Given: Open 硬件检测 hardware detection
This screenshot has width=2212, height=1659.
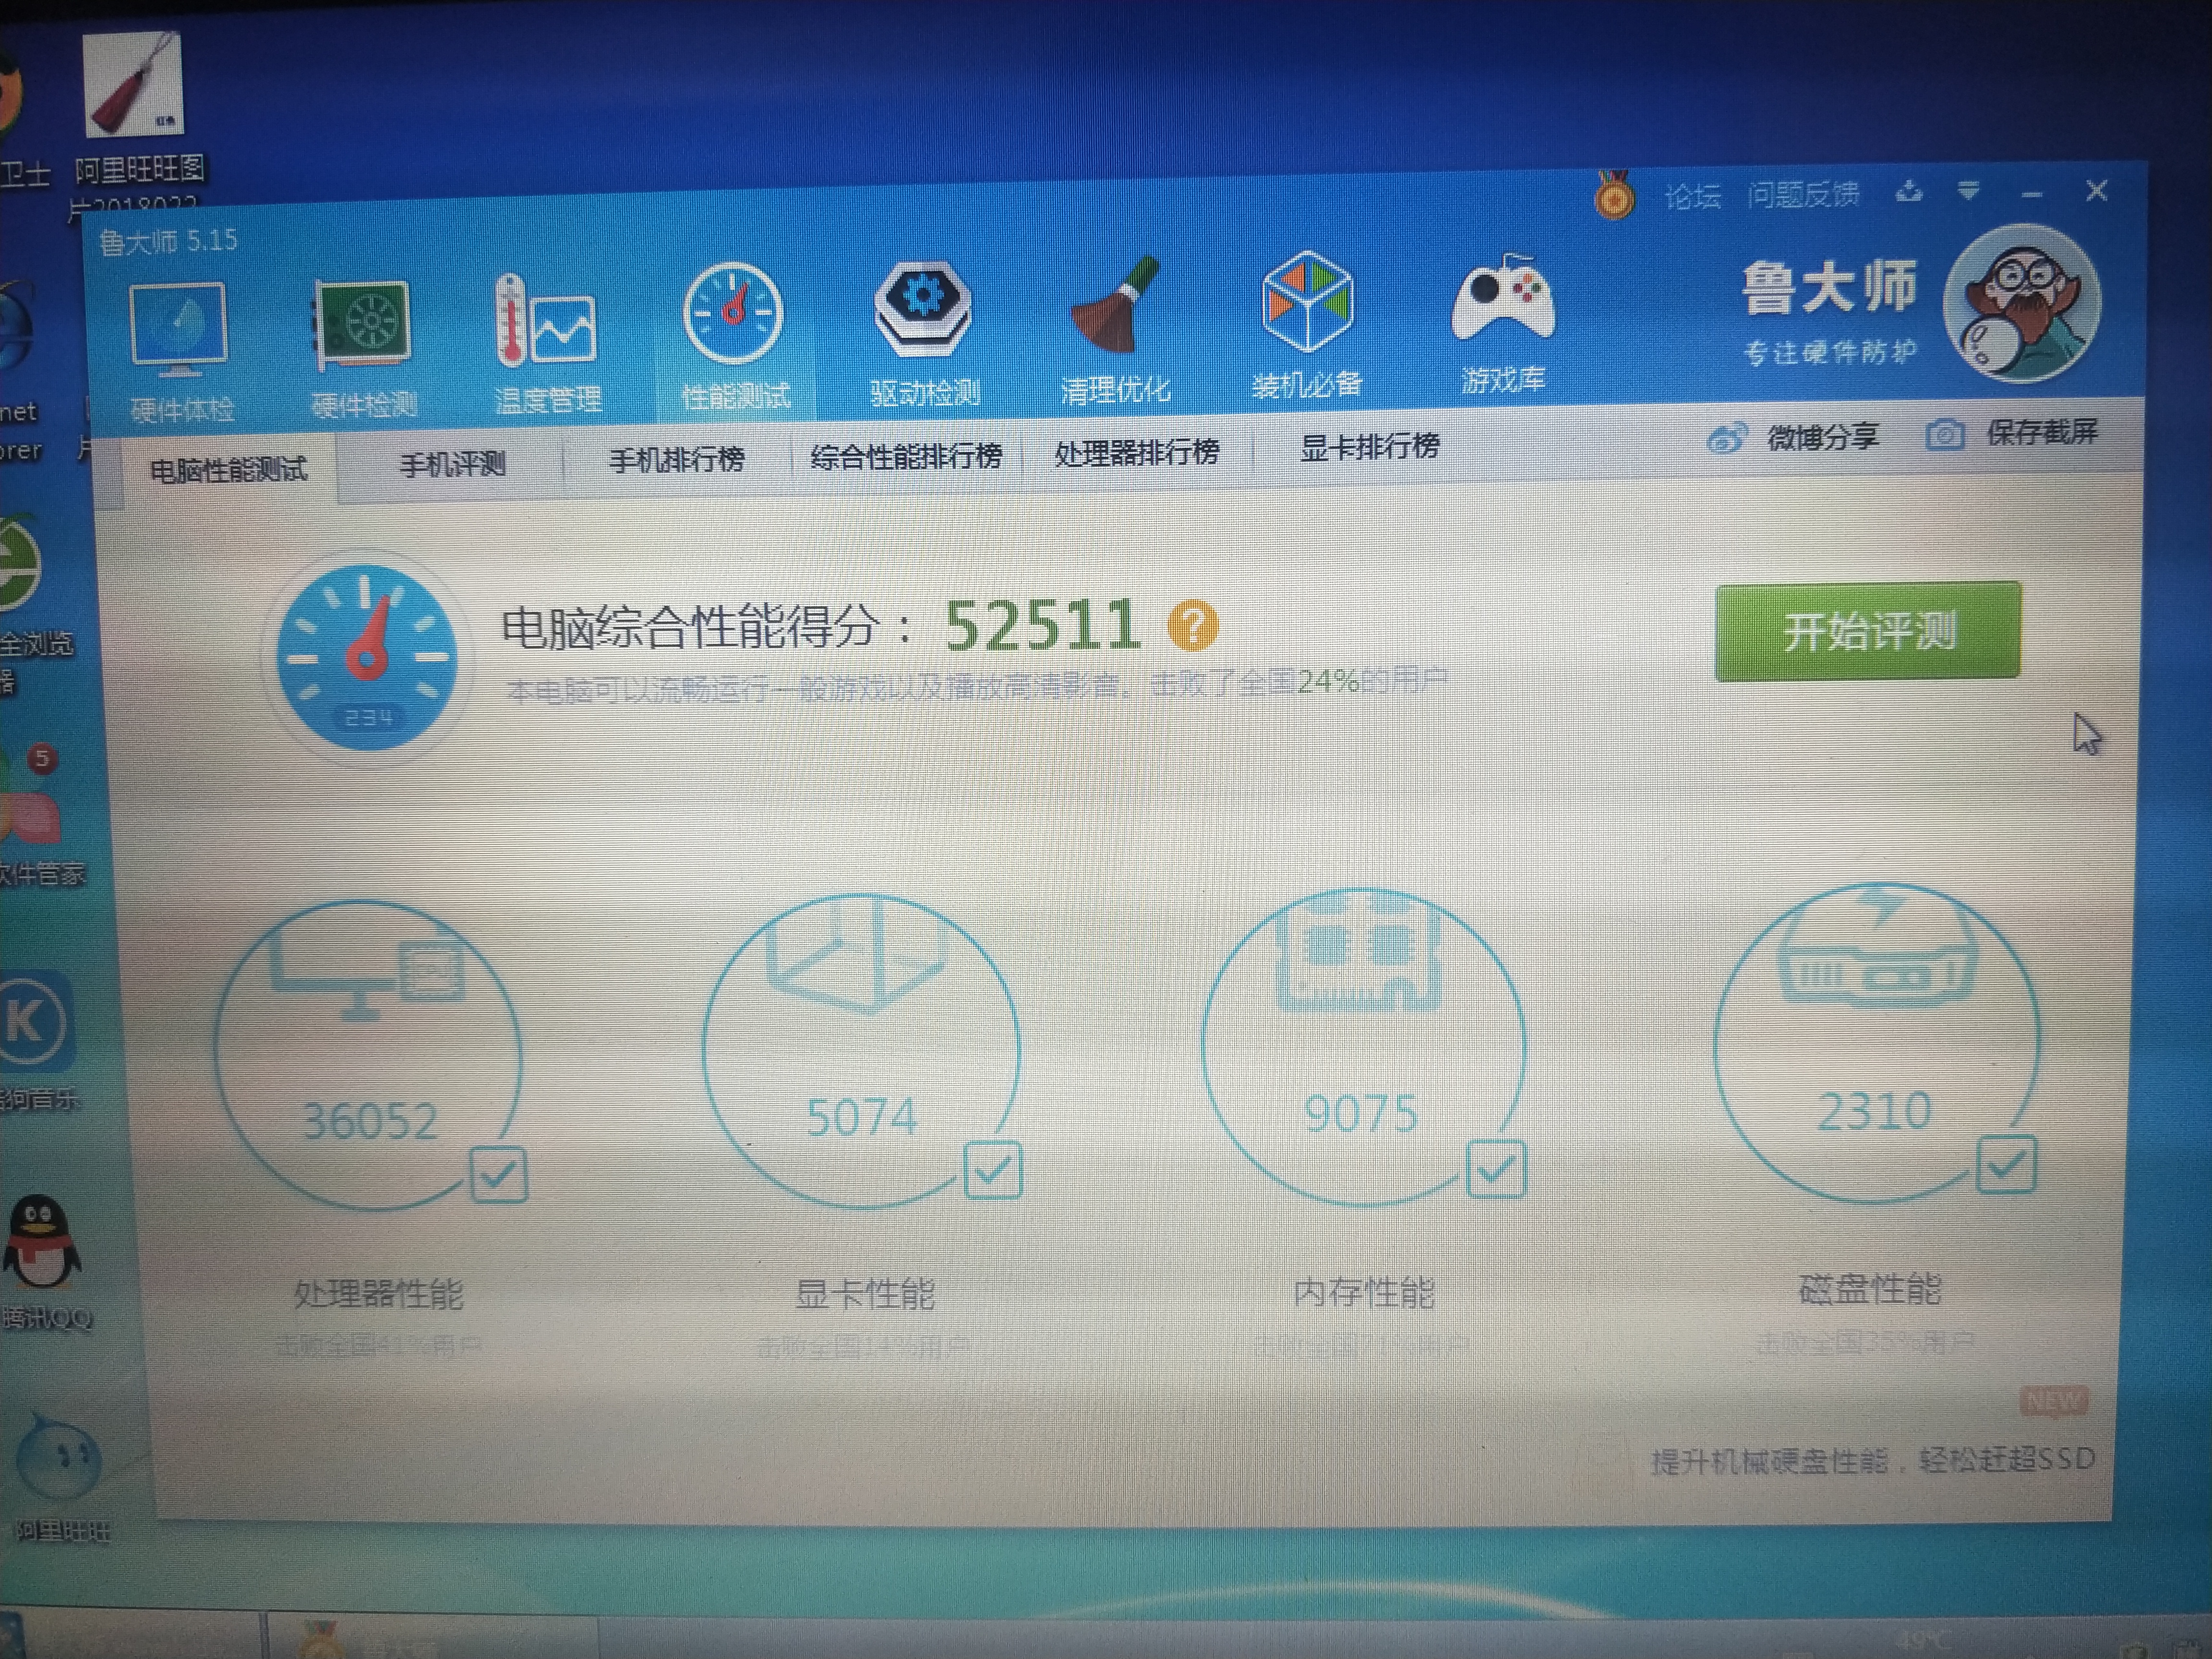Looking at the screenshot, I should pos(363,347).
